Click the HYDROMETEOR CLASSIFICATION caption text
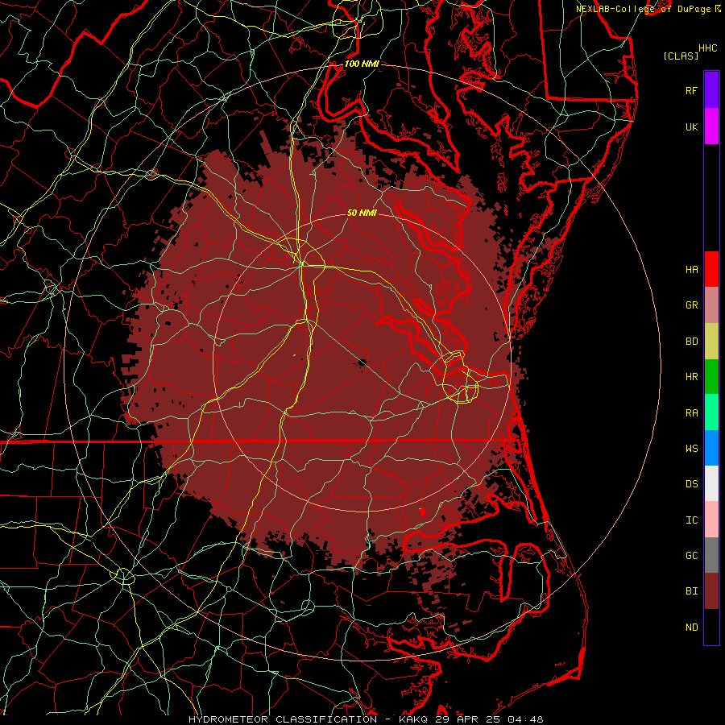The width and height of the screenshot is (725, 725). pos(283,719)
